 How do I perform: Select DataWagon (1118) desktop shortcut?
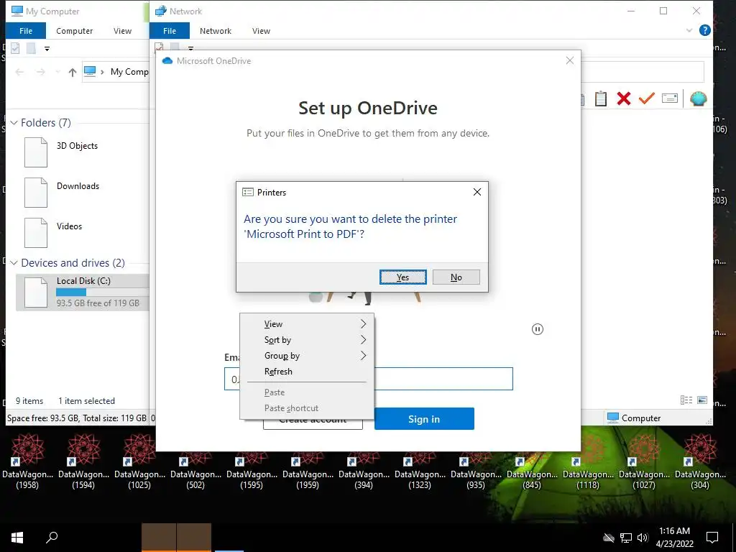(588, 461)
